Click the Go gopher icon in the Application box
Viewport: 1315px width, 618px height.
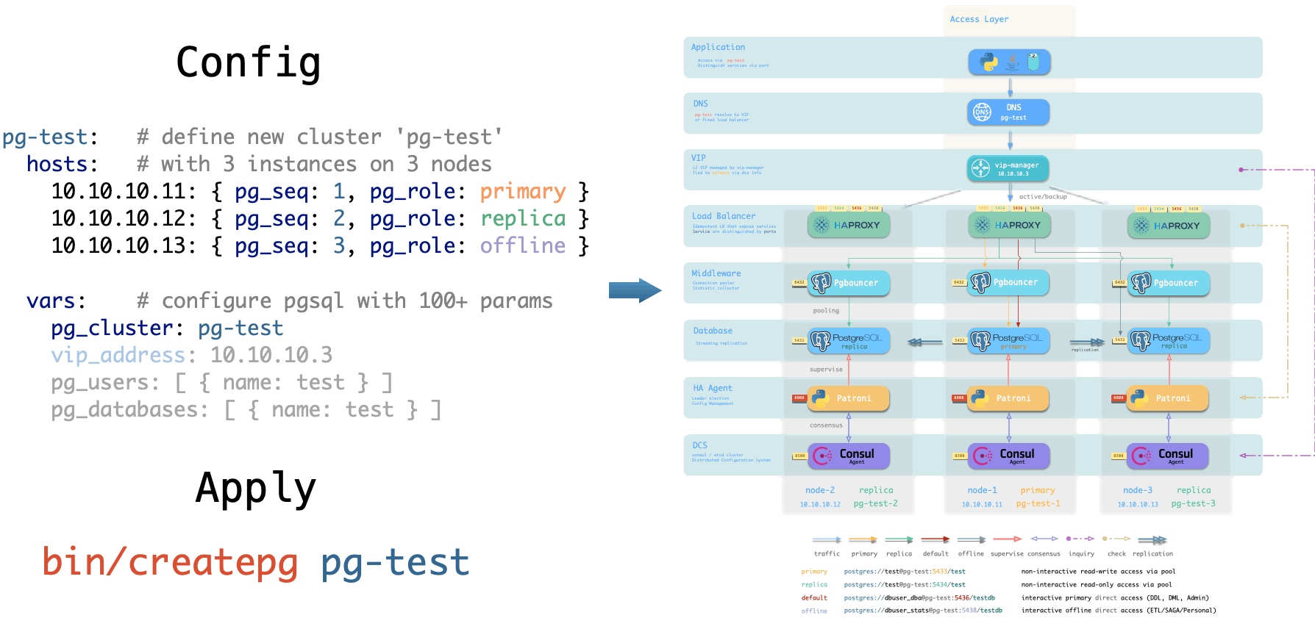pos(1033,62)
